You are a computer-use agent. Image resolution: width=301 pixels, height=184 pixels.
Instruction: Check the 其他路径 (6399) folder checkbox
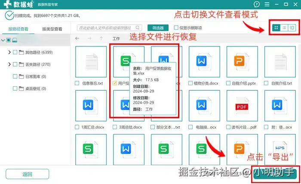pyautogui.click(x=15, y=52)
